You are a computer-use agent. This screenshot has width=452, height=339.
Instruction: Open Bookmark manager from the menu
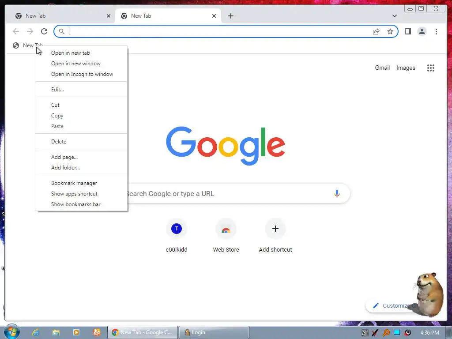point(81,183)
